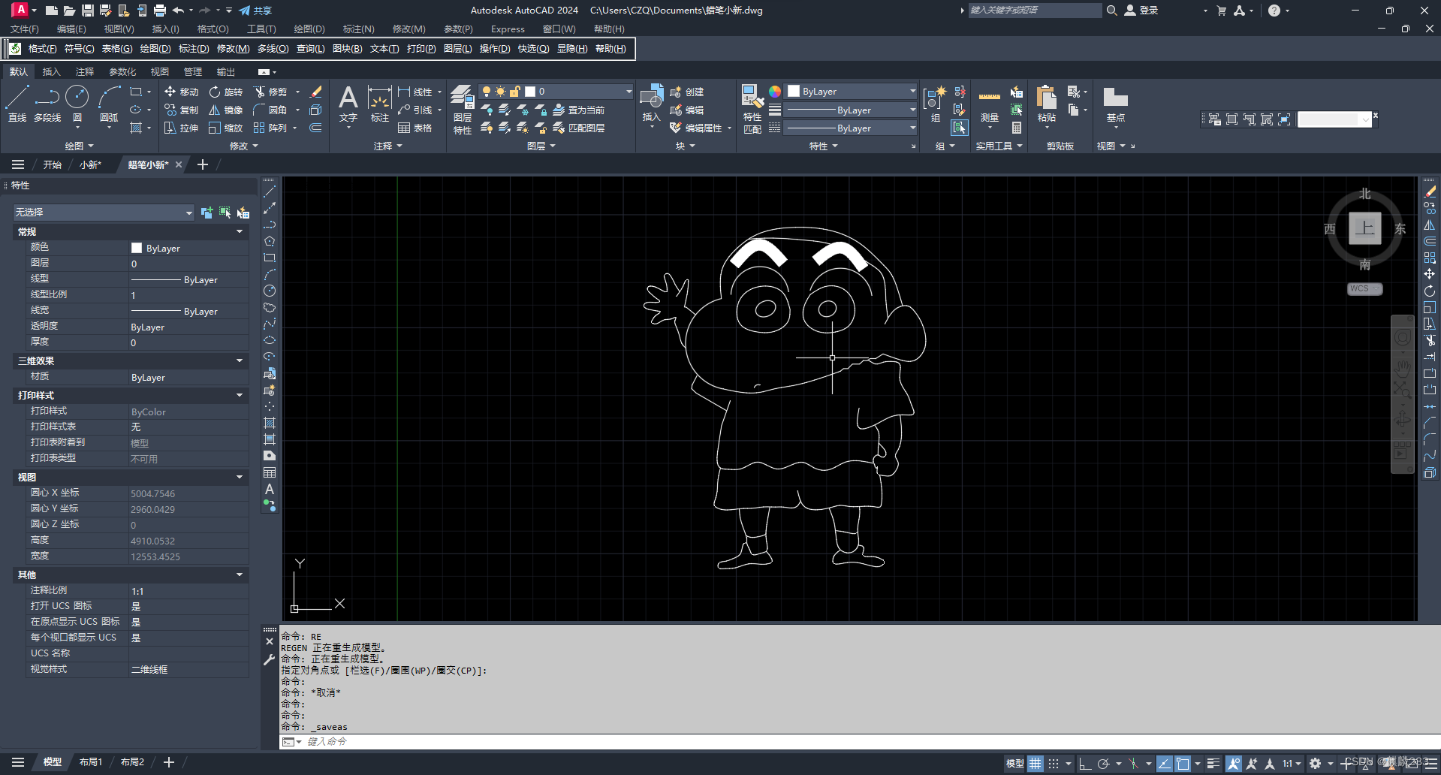
Task: Click the 上 face of the ViewCube
Action: tap(1364, 228)
